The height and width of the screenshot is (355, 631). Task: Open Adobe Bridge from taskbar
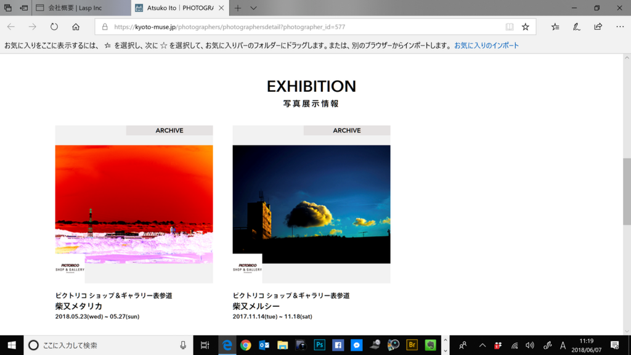pos(412,345)
